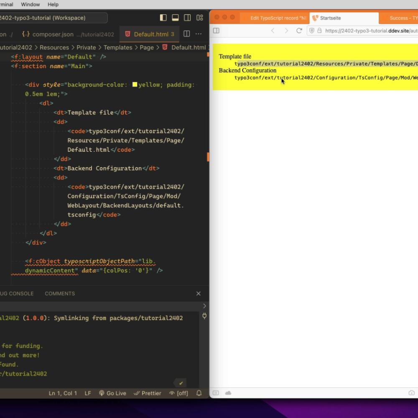
Task: Switch to the DEBUG CONSOLE panel tab
Action: click(17, 293)
